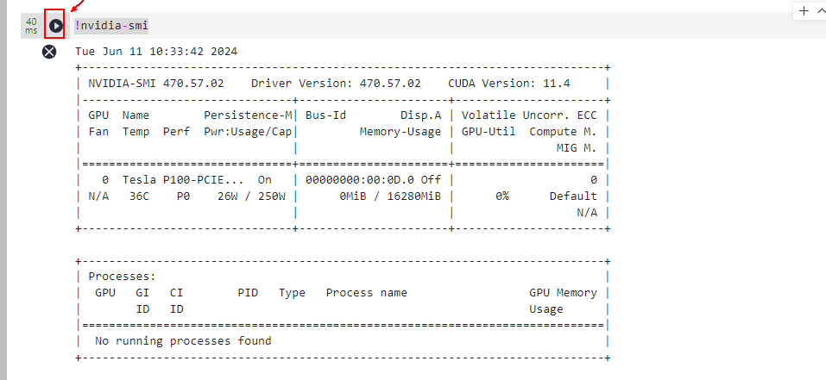Click the No running processes found message

click(183, 340)
